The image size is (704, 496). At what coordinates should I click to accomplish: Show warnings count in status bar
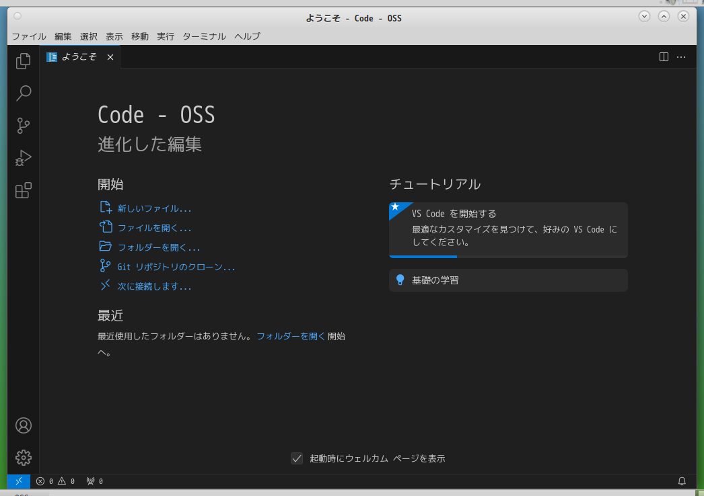(66, 481)
